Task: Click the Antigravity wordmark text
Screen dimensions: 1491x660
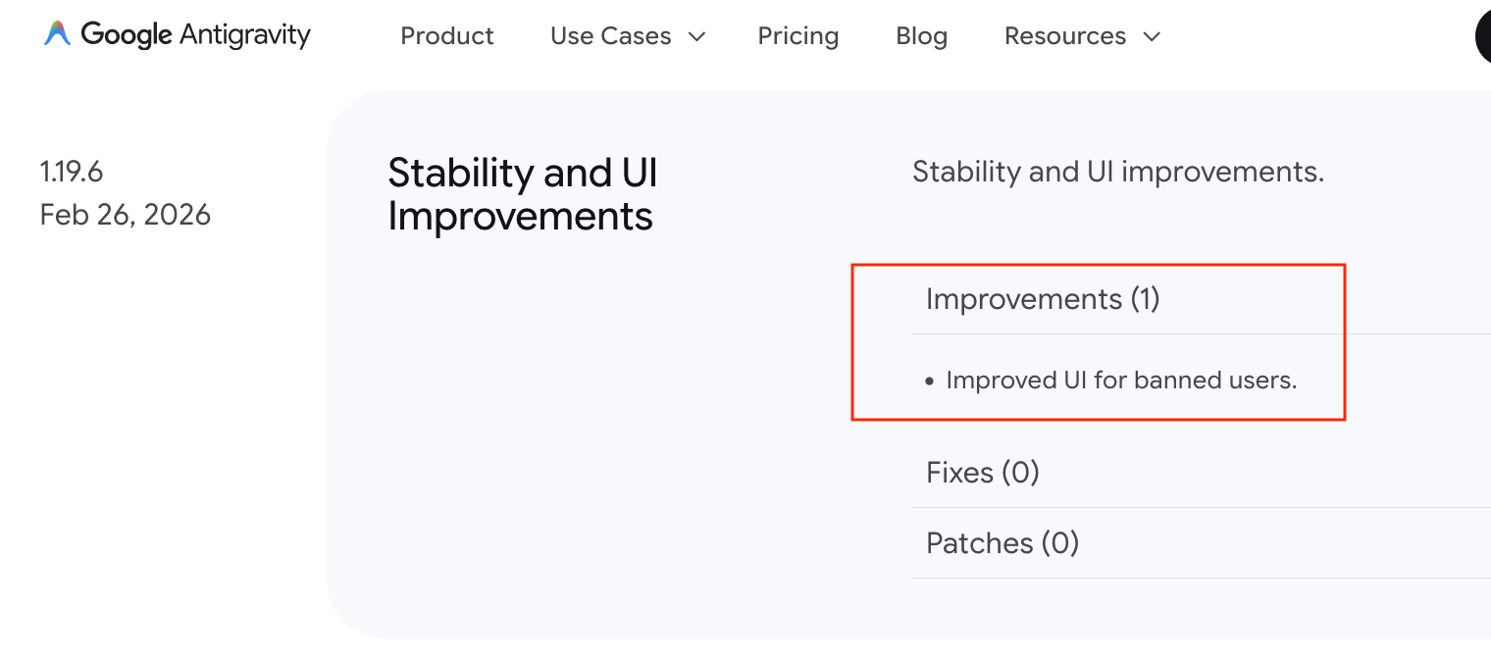Action: coord(246,34)
